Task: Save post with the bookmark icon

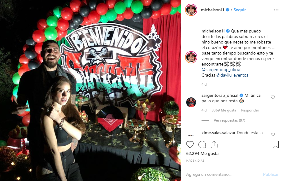Action: pyautogui.click(x=276, y=145)
